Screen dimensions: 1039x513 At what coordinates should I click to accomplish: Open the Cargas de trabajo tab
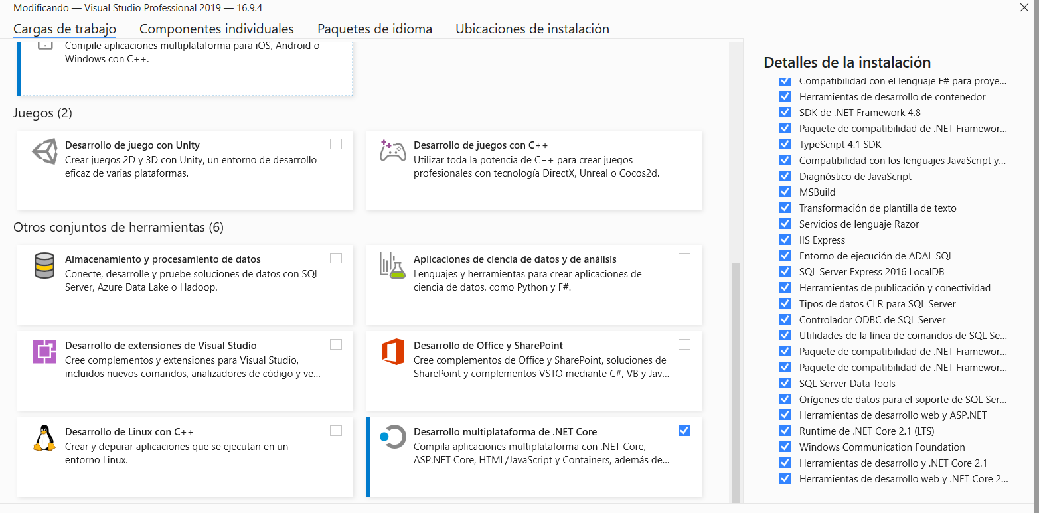pos(65,29)
